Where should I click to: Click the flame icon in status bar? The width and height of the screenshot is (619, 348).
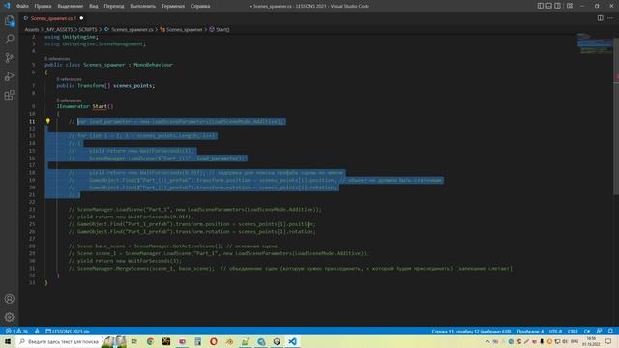(x=37, y=331)
